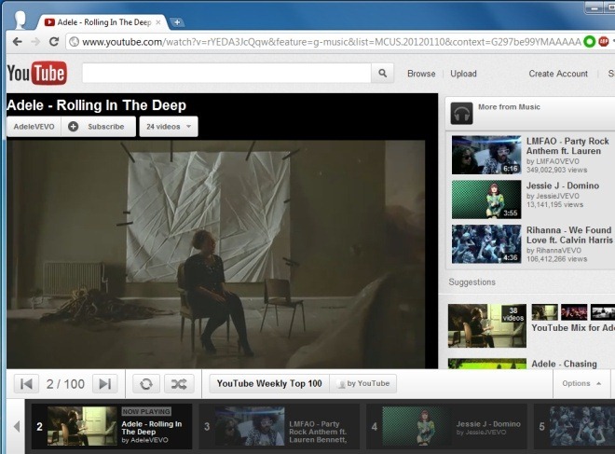Open the Browse link
This screenshot has width=615, height=454.
(x=421, y=74)
